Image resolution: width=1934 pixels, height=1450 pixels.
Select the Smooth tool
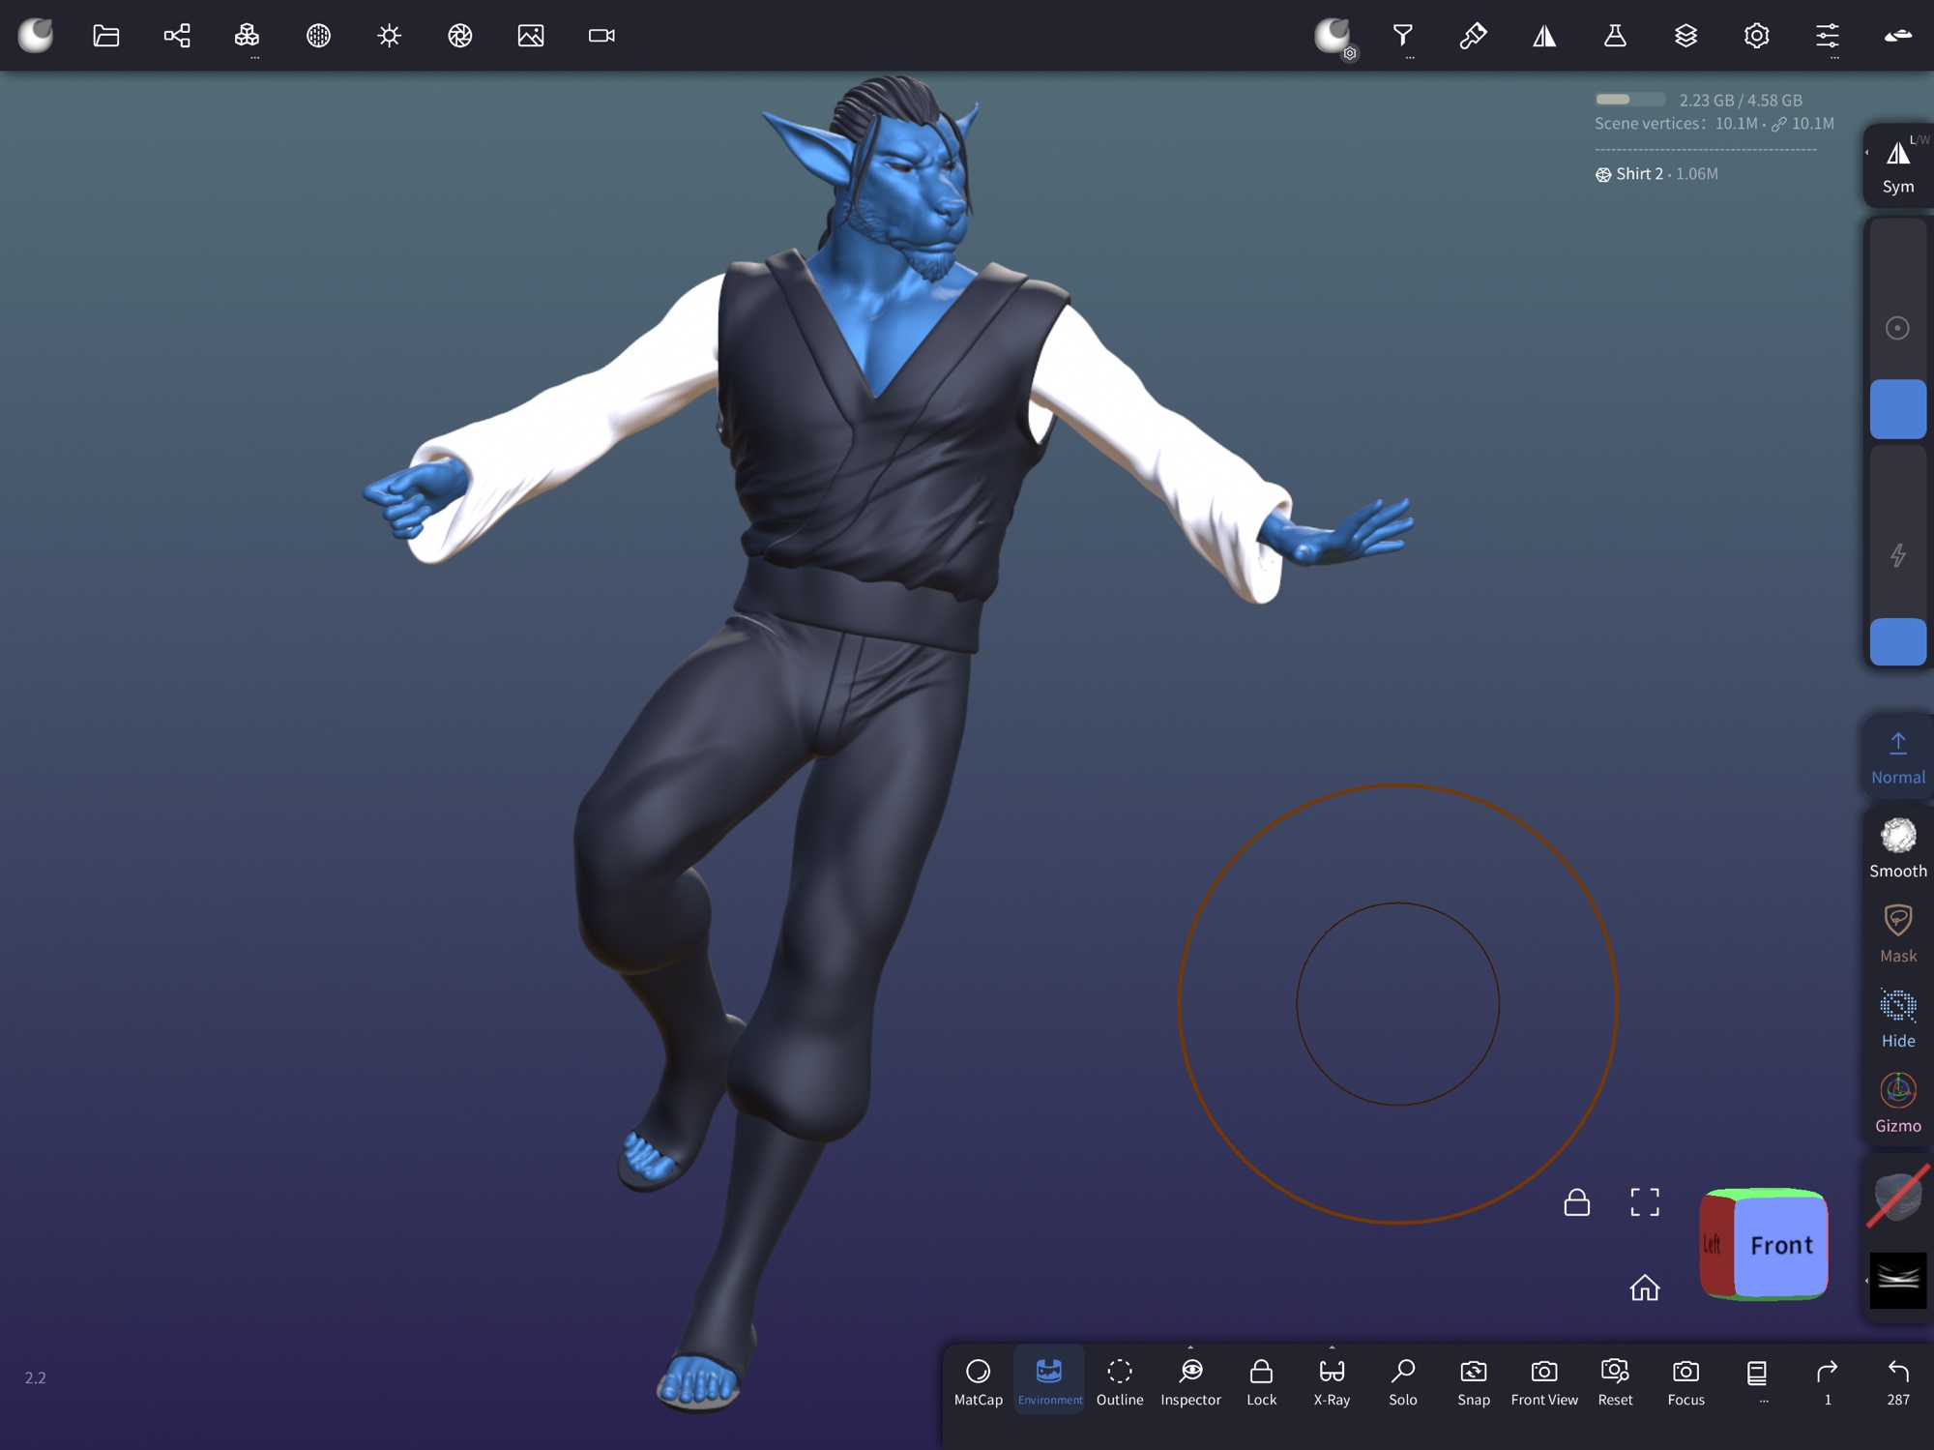click(1897, 846)
